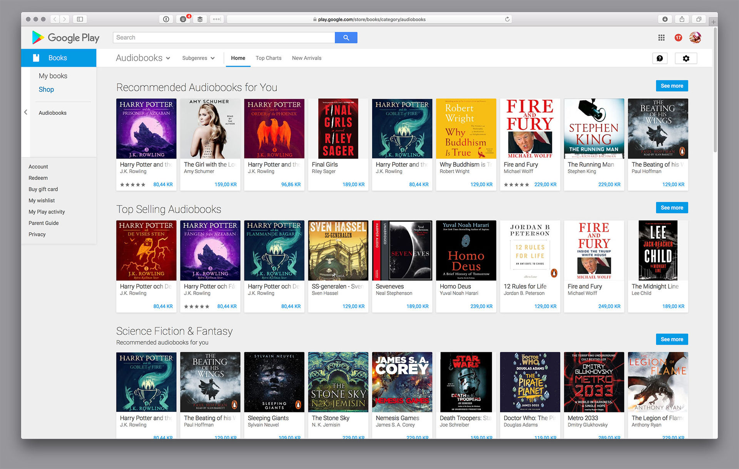Open the help question mark button
The width and height of the screenshot is (739, 469).
(660, 58)
